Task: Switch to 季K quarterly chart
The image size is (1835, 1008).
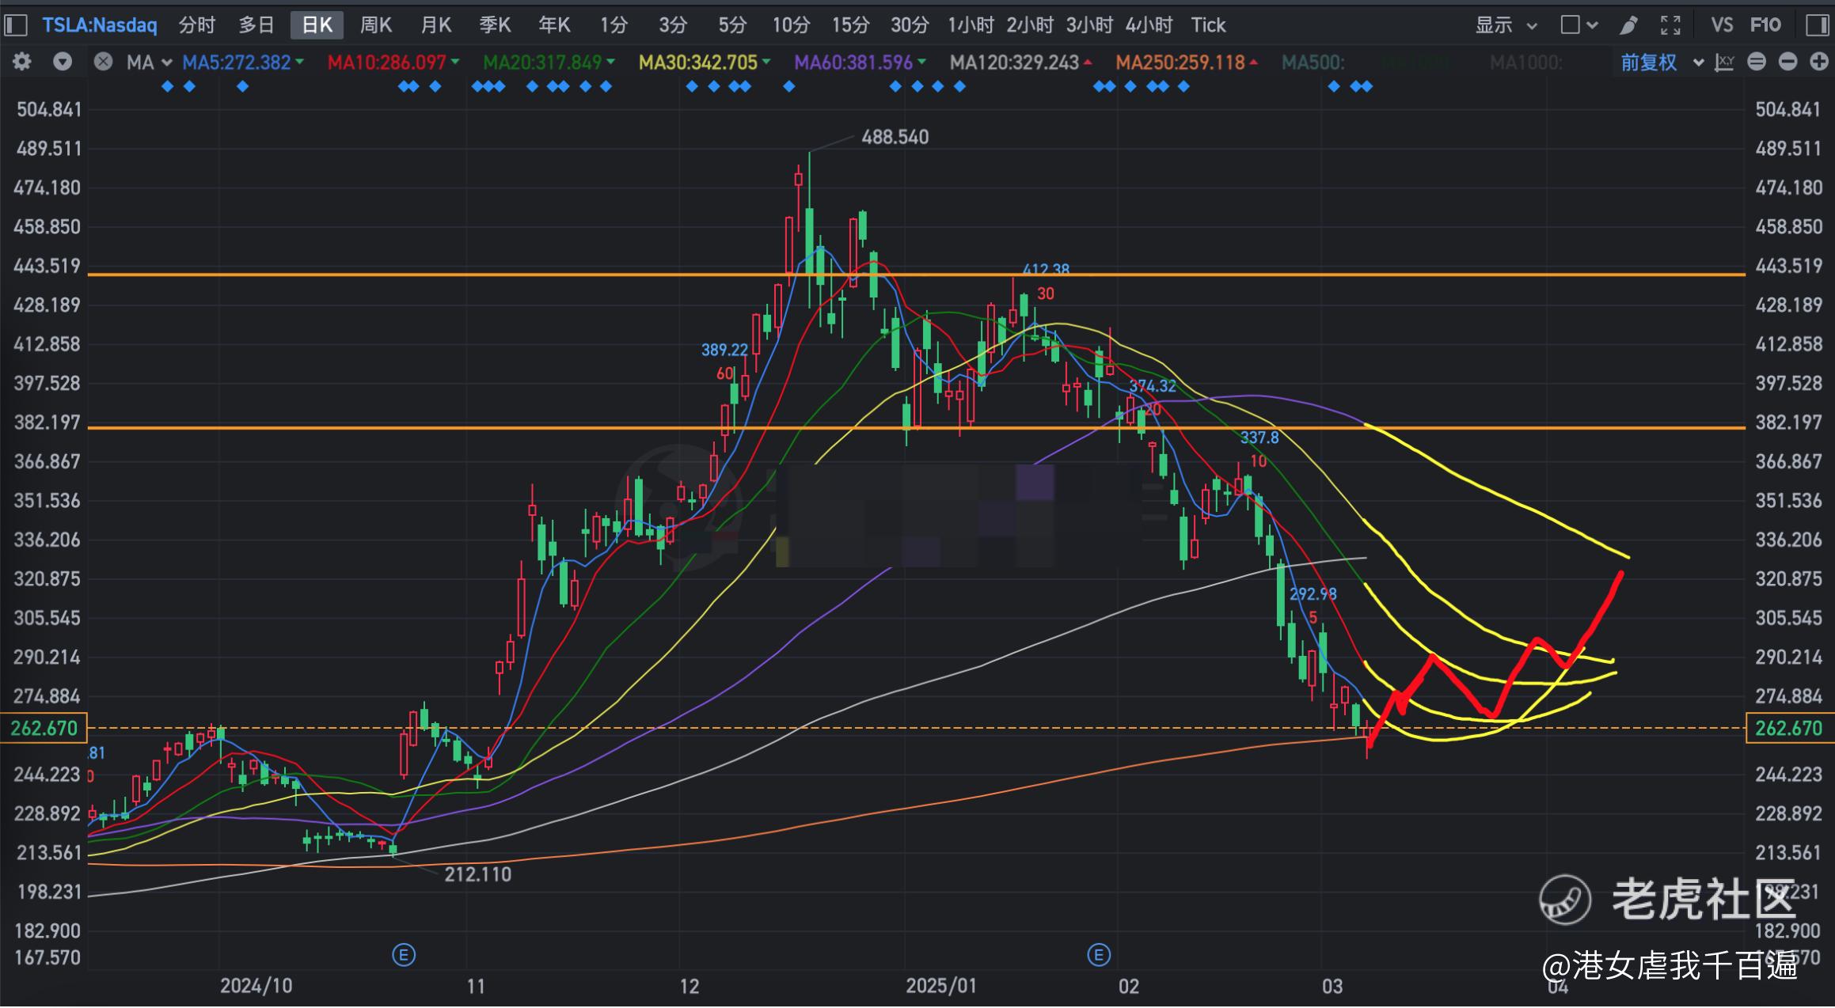Action: (x=495, y=25)
